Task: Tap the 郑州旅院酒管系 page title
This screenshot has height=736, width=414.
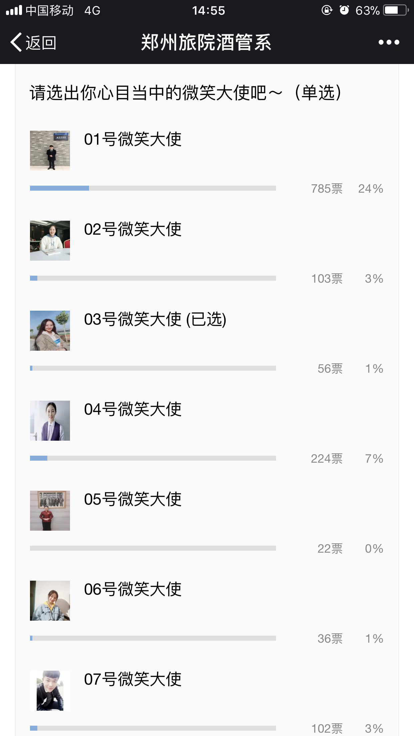Action: pos(206,43)
